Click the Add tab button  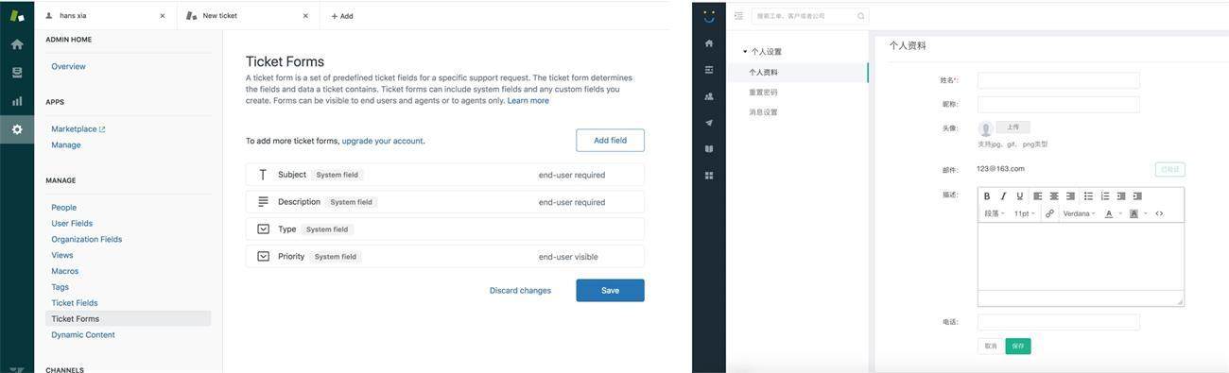342,16
